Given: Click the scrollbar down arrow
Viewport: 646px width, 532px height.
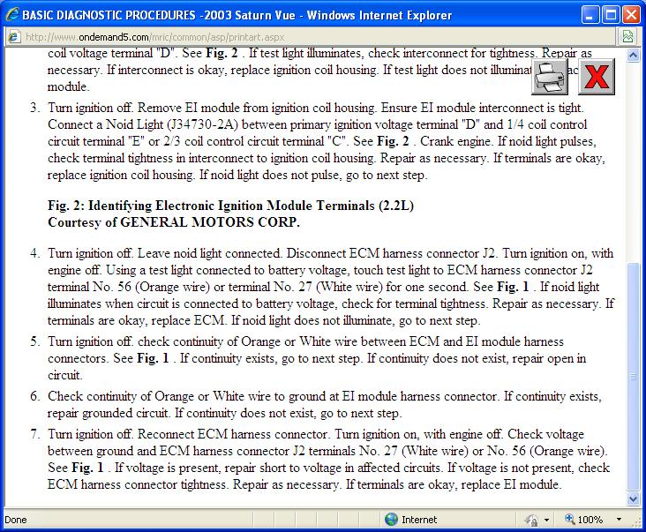Looking at the screenshot, I should tap(634, 499).
